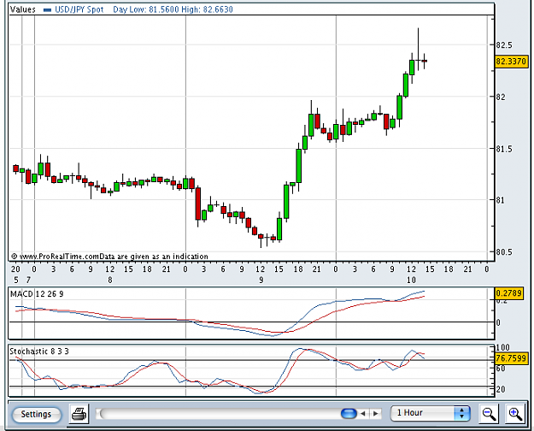Click the date 9 on the time axis

click(x=261, y=280)
